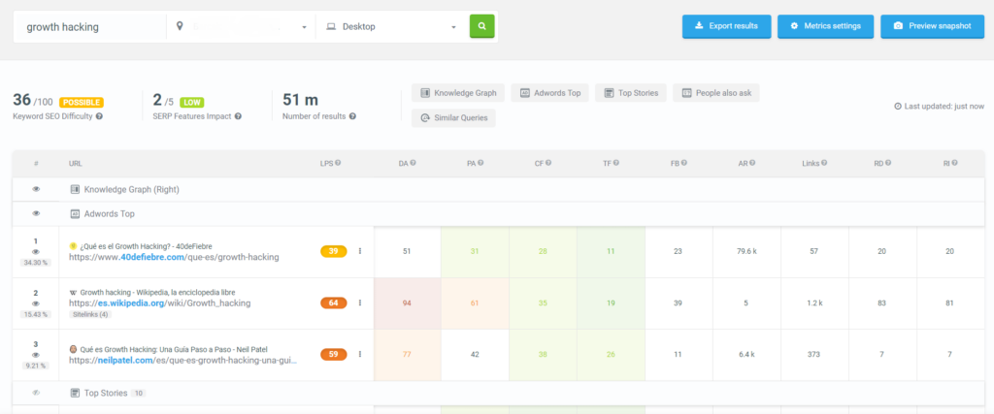The width and height of the screenshot is (994, 414).
Task: Click orange LPS score 64 badge
Action: point(334,303)
